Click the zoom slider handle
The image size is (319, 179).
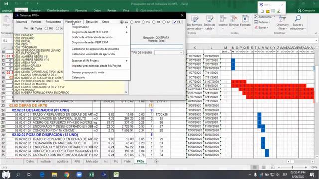point(292,167)
